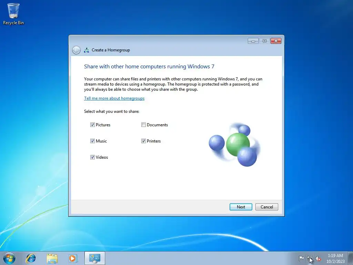This screenshot has height=265, width=353.
Task: Click the homegroup icon beside the window title
Action: point(87,50)
